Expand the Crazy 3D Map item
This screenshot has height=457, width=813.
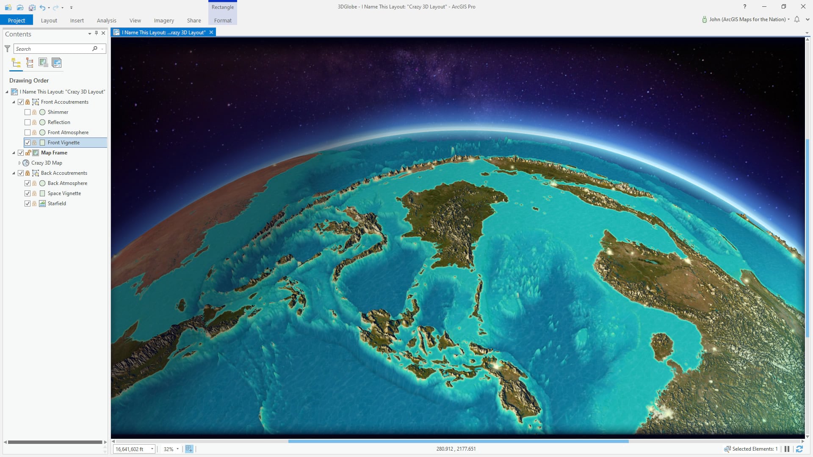click(19, 163)
